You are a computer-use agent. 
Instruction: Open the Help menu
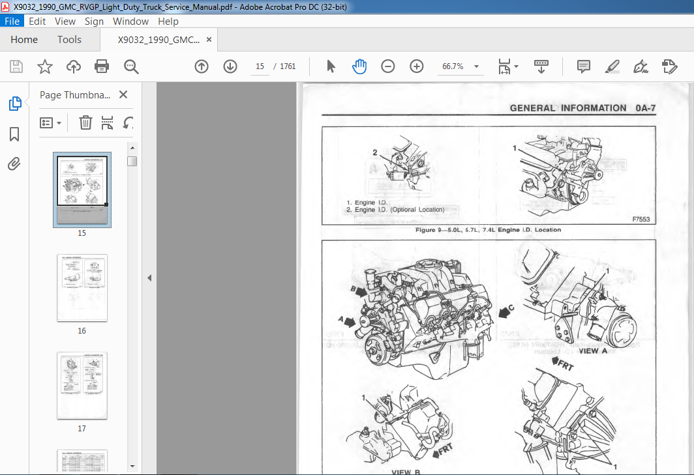click(168, 22)
